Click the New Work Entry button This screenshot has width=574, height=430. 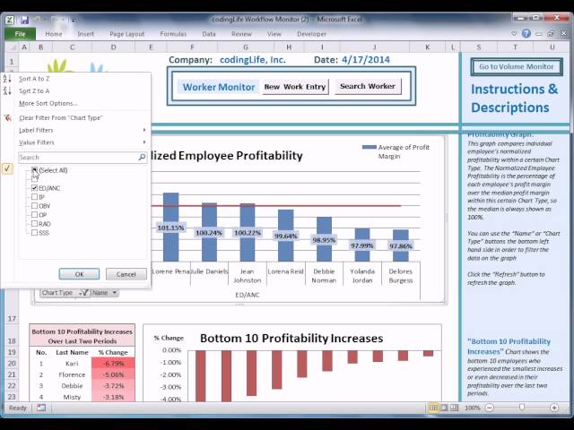pos(295,87)
